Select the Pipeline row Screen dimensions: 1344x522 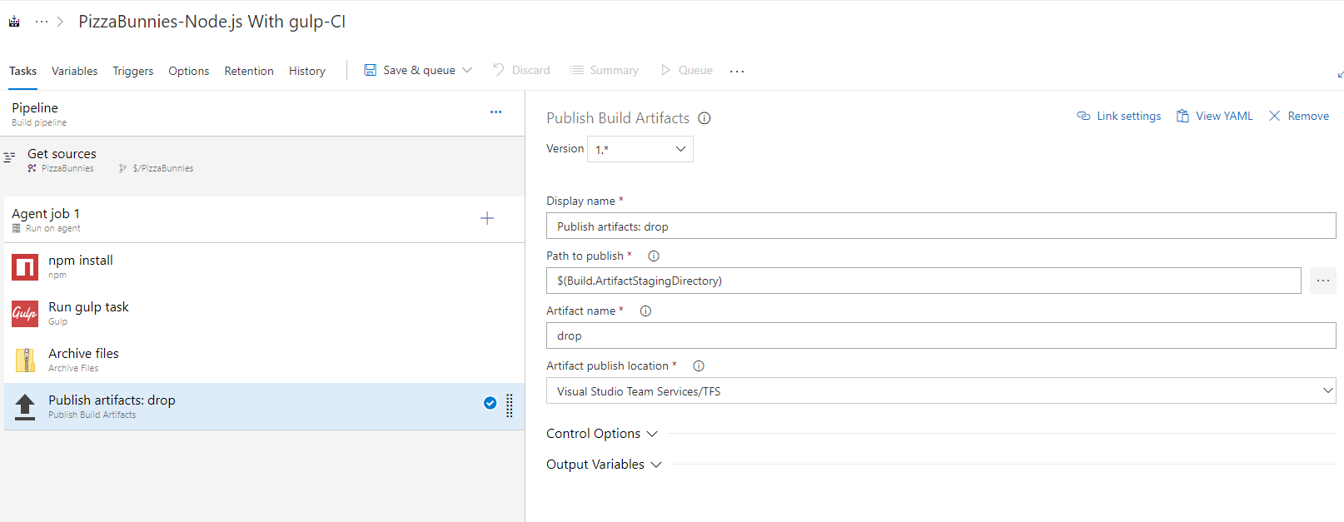262,114
